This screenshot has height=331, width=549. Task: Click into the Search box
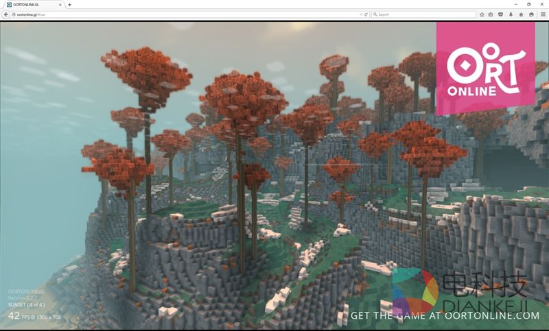(x=425, y=14)
